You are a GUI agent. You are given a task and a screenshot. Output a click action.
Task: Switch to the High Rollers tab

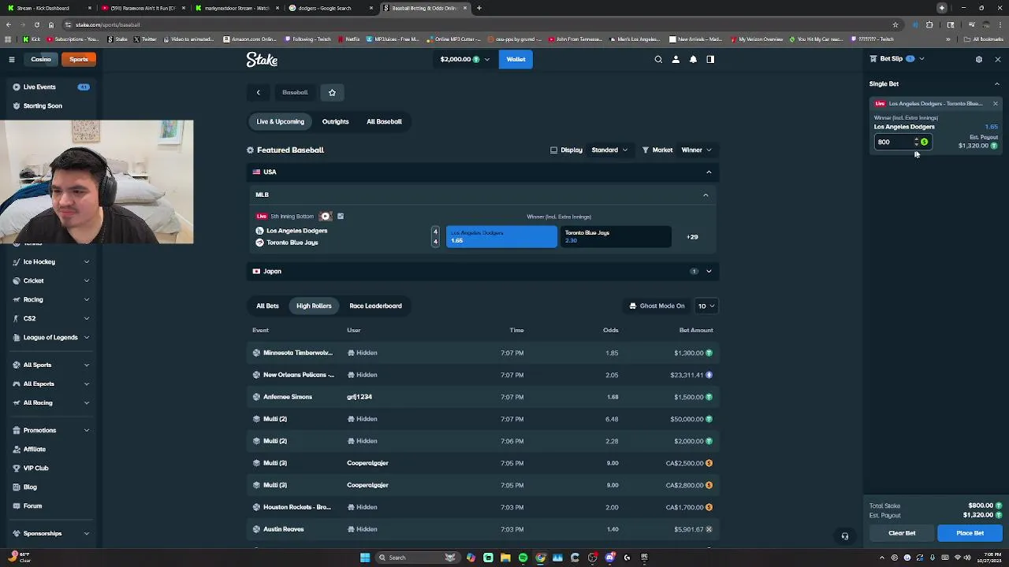314,306
